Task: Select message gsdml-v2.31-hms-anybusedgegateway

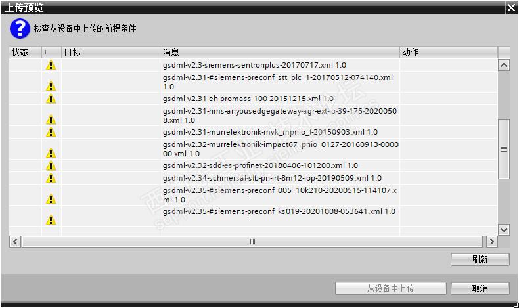Action: click(280, 116)
